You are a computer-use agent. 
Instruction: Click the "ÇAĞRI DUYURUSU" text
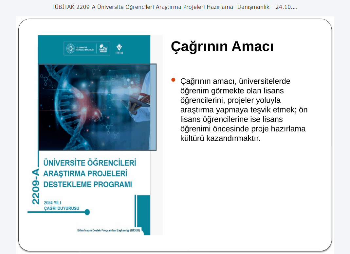click(62, 208)
